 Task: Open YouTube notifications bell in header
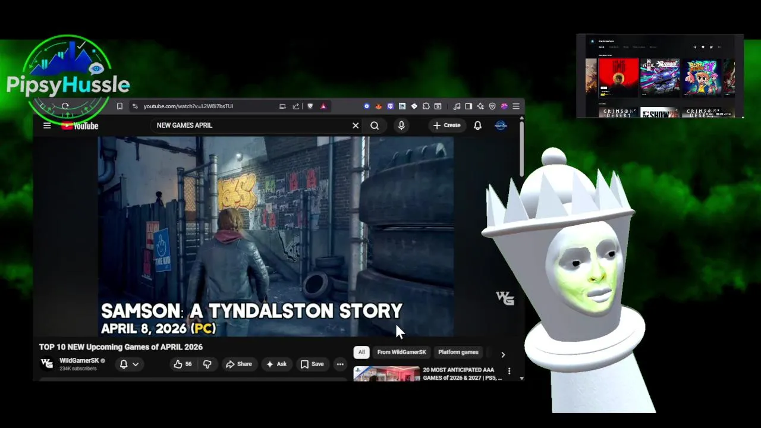(x=477, y=125)
